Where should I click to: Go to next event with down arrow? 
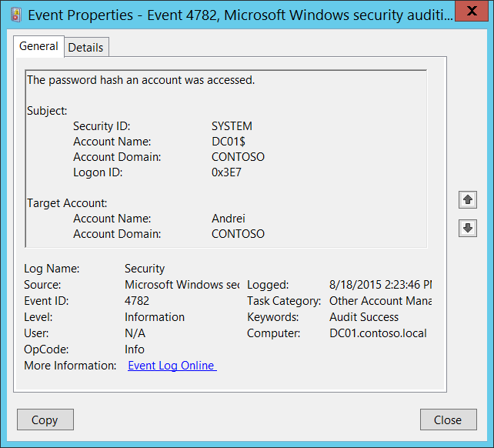(x=467, y=228)
